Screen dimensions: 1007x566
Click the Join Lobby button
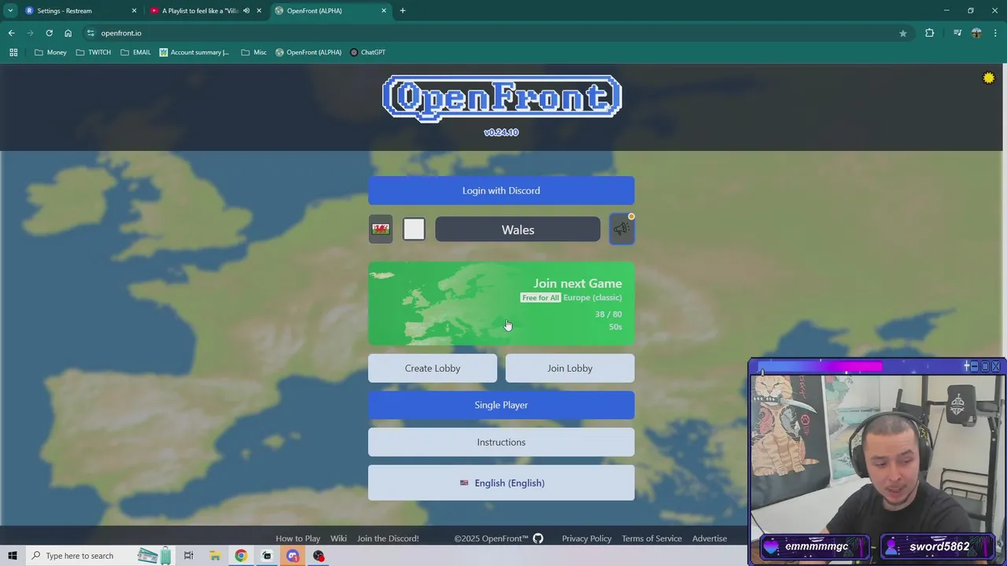[x=570, y=368]
